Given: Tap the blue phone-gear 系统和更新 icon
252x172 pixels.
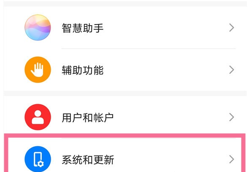Looking at the screenshot, I should (x=38, y=159).
